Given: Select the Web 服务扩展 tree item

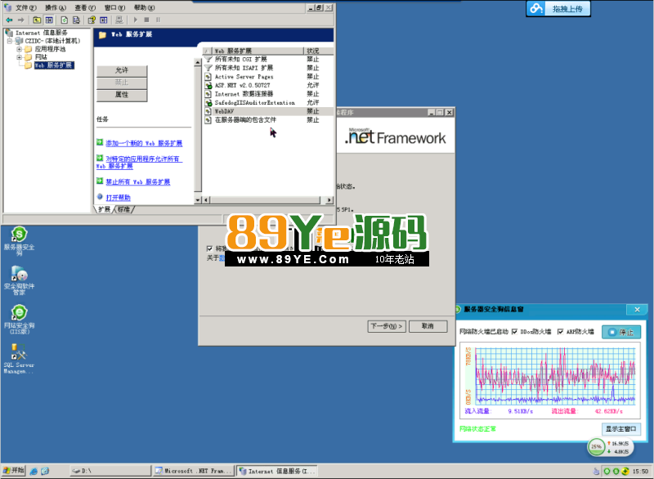Looking at the screenshot, I should click(x=53, y=65).
